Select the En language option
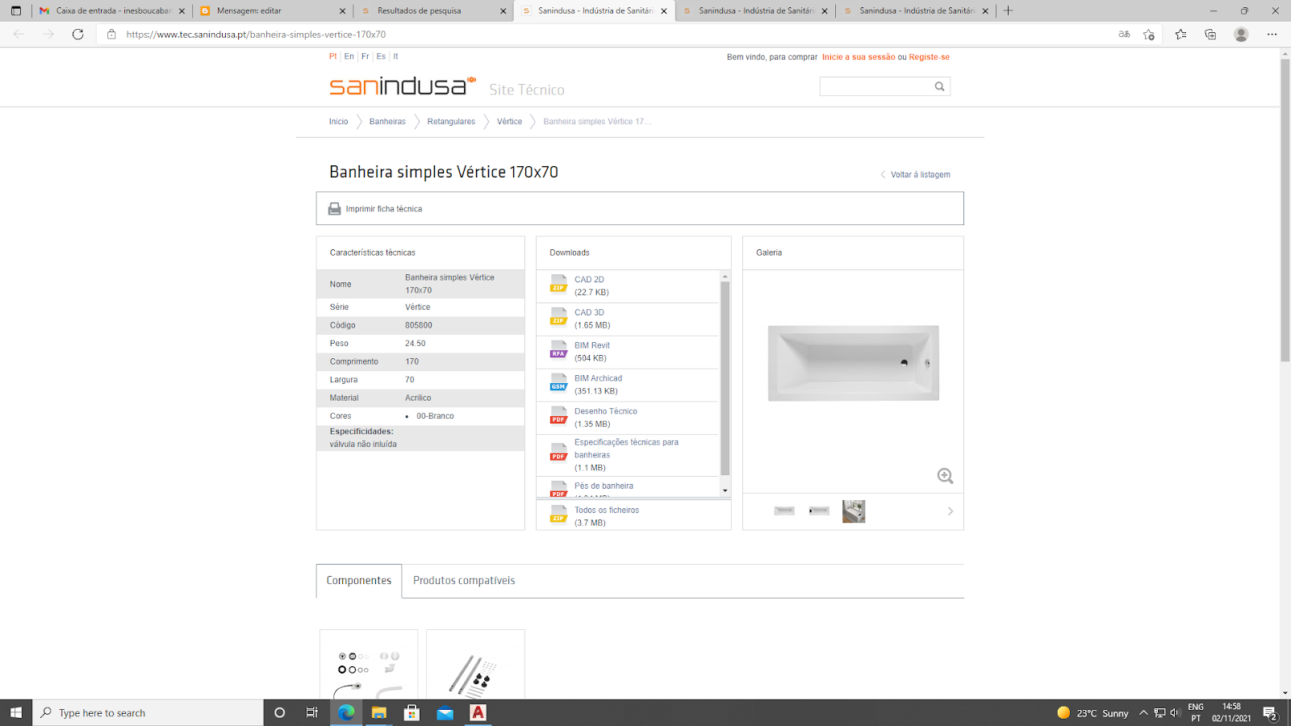Image resolution: width=1291 pixels, height=726 pixels. click(349, 56)
